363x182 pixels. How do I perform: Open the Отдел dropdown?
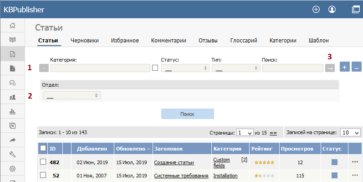(72, 95)
